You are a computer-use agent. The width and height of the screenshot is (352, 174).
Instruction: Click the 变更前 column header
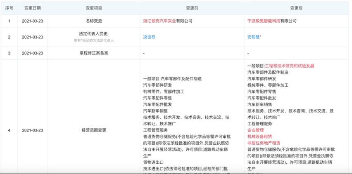[x=192, y=8]
